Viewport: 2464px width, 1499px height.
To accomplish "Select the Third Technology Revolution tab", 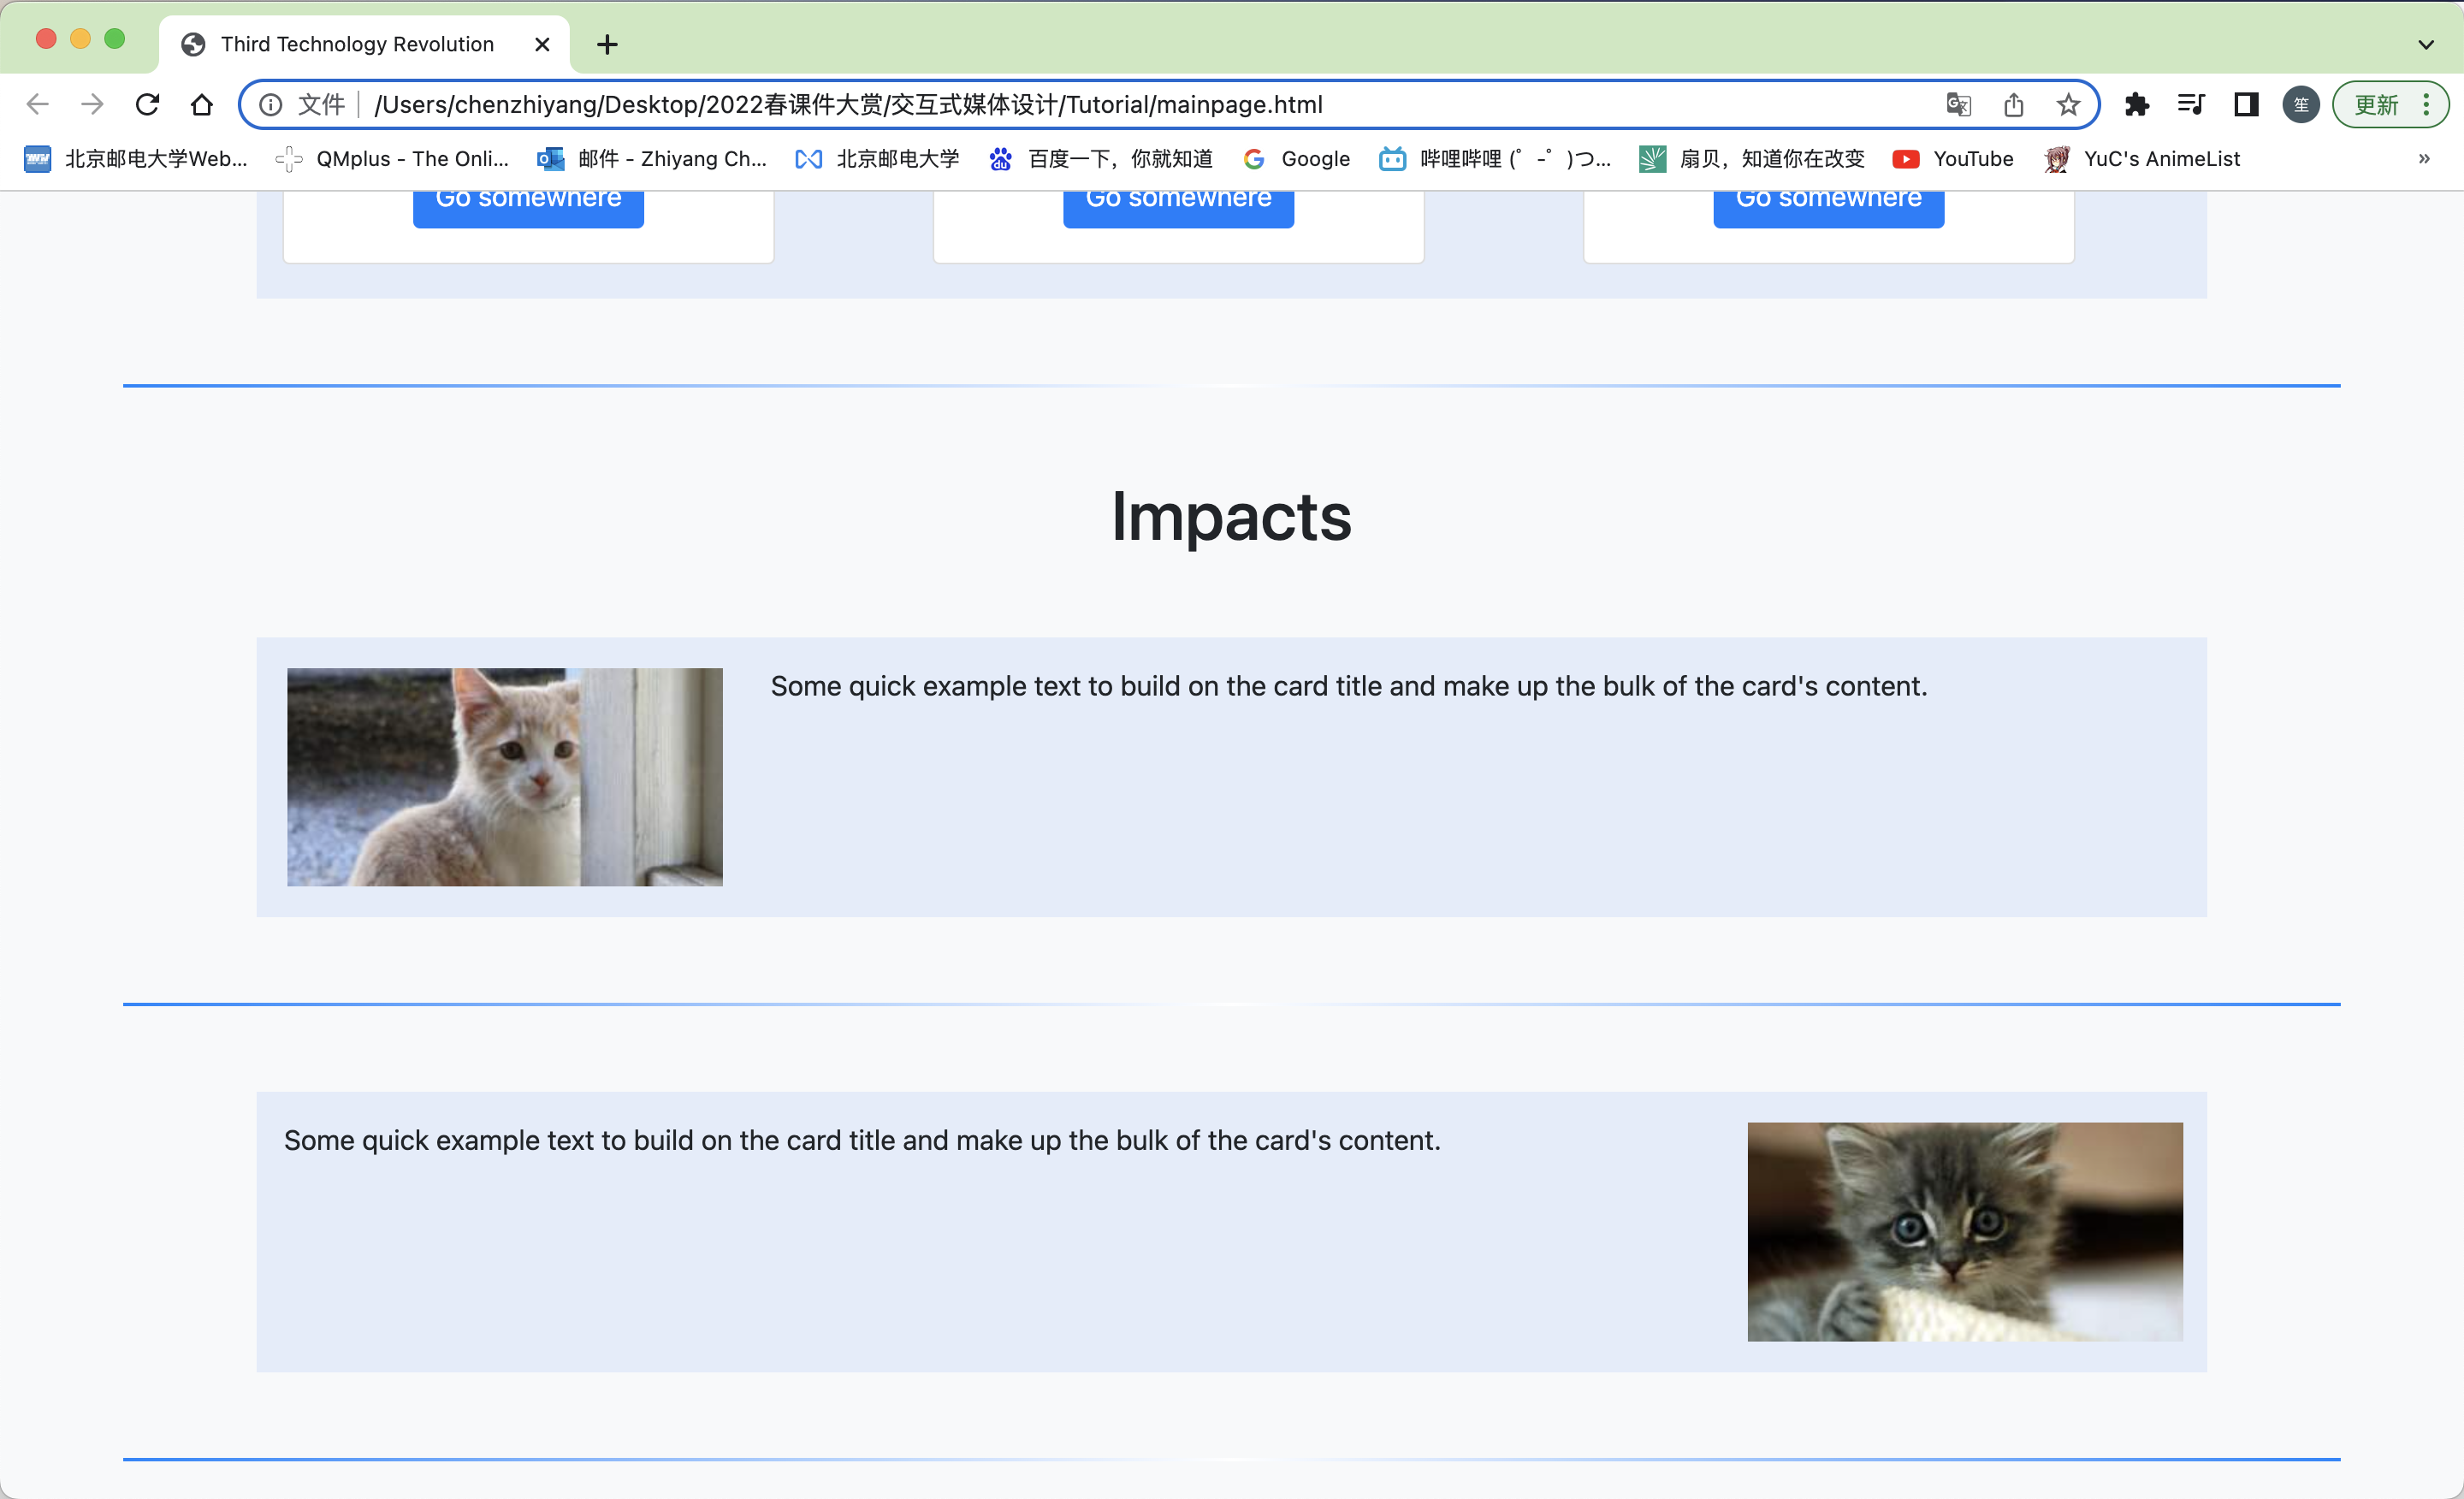I will [356, 44].
